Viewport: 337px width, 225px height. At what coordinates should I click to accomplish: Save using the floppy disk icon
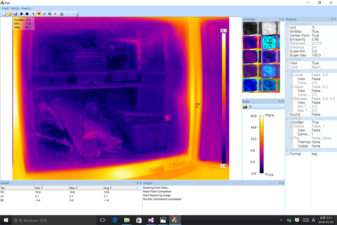coord(15,14)
